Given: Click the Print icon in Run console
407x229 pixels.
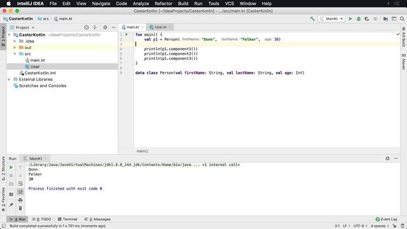Looking at the screenshot, I should [20, 200].
